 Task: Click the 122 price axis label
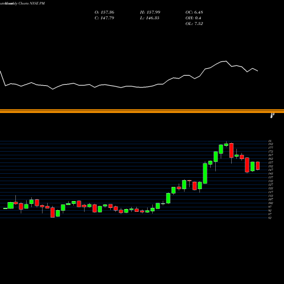tap(270, 189)
